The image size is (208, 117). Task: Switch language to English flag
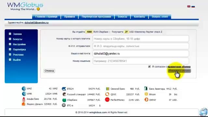coord(188,6)
